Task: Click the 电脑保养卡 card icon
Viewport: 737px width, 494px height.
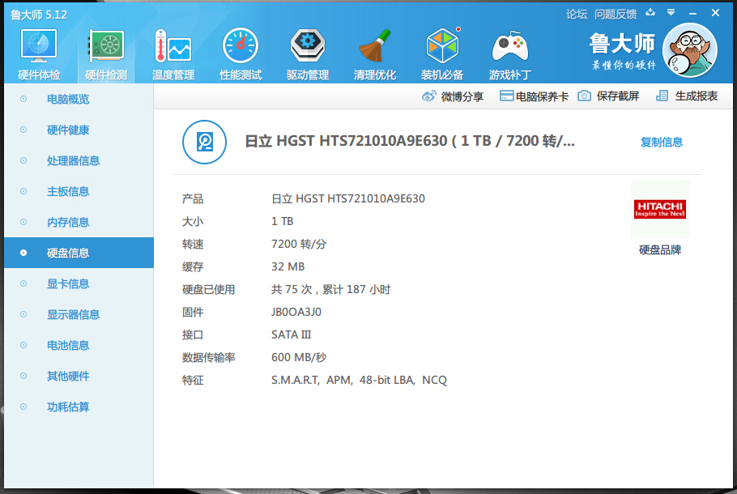Action: pyautogui.click(x=506, y=96)
